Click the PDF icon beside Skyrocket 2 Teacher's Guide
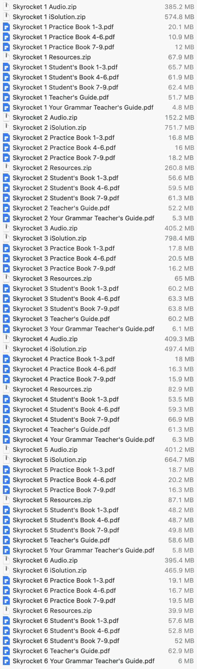This screenshot has width=197, height=669. tap(6, 208)
